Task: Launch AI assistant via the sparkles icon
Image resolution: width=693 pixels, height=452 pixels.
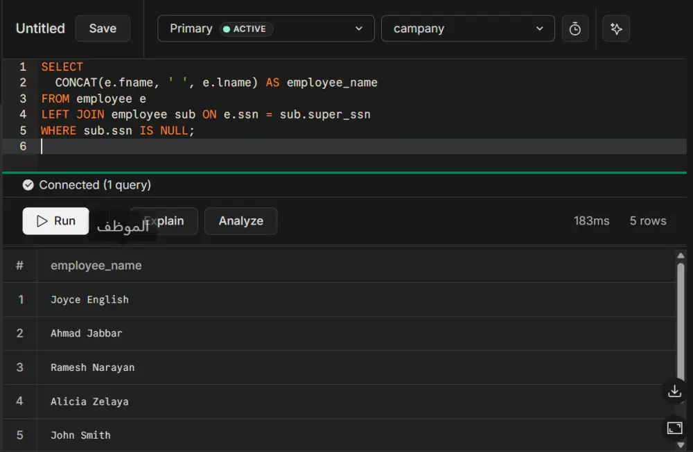Action: click(616, 28)
